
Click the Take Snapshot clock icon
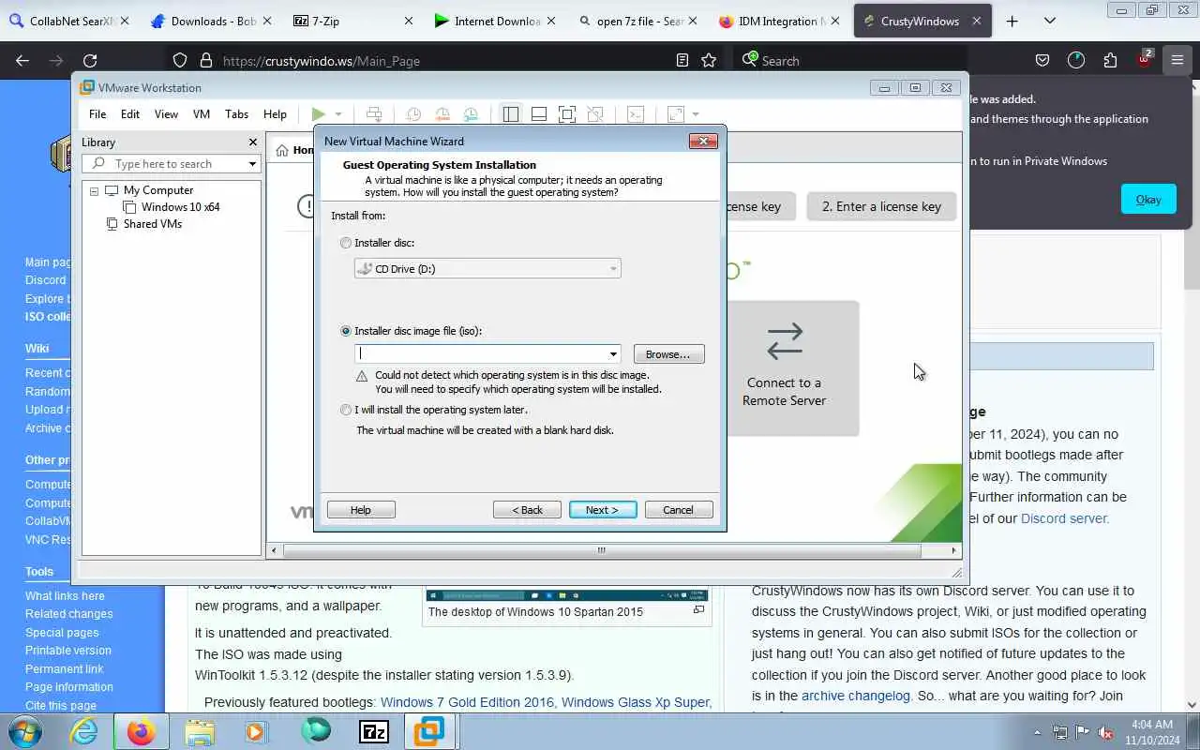click(x=413, y=114)
